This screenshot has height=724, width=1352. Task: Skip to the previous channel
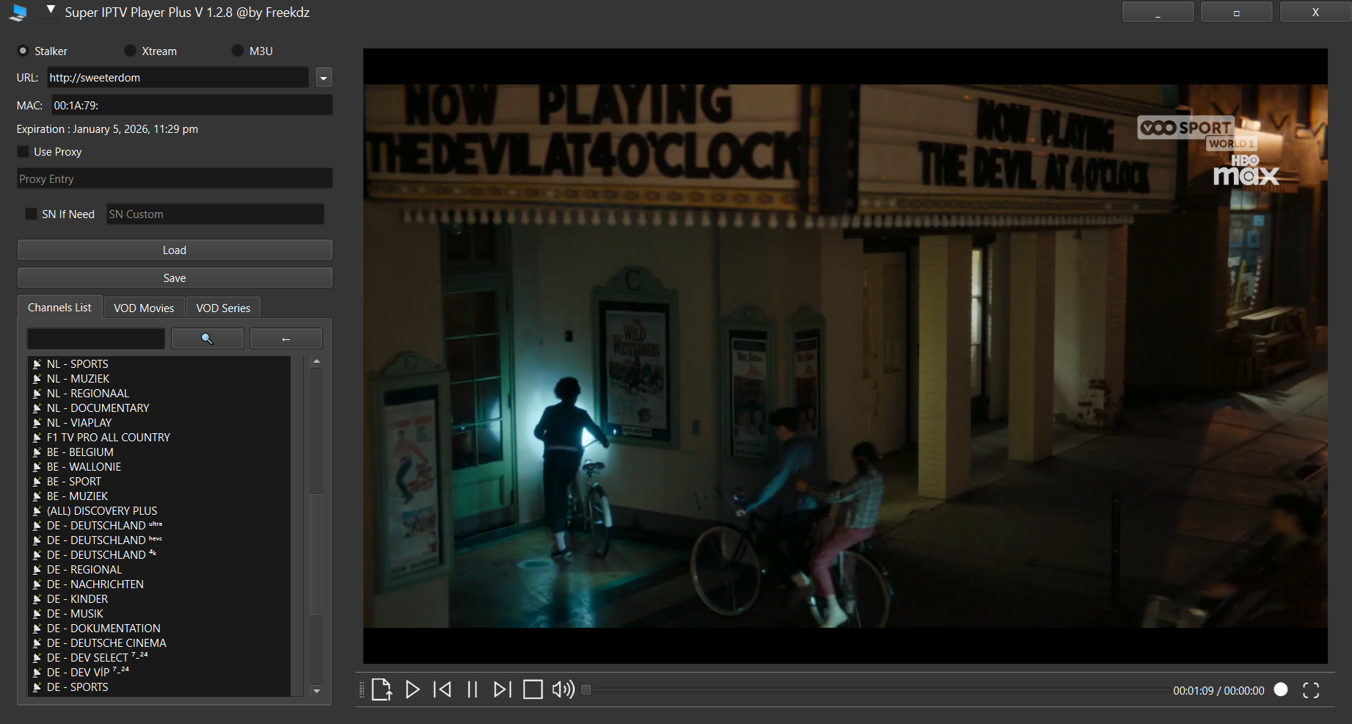(x=443, y=689)
